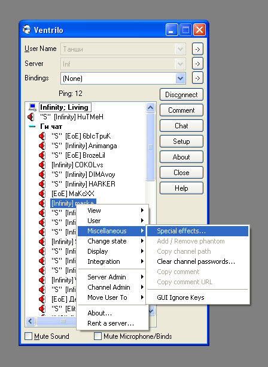Screen dimensions: 268x367
Task: Open the Change state submenu
Action: [112, 241]
